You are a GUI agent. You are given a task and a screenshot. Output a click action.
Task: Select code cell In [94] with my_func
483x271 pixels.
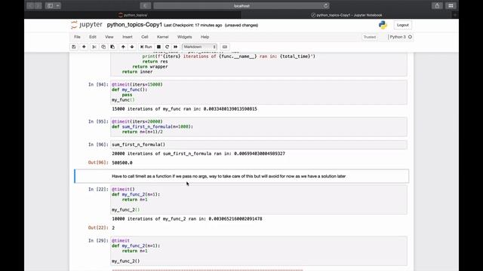(x=259, y=92)
